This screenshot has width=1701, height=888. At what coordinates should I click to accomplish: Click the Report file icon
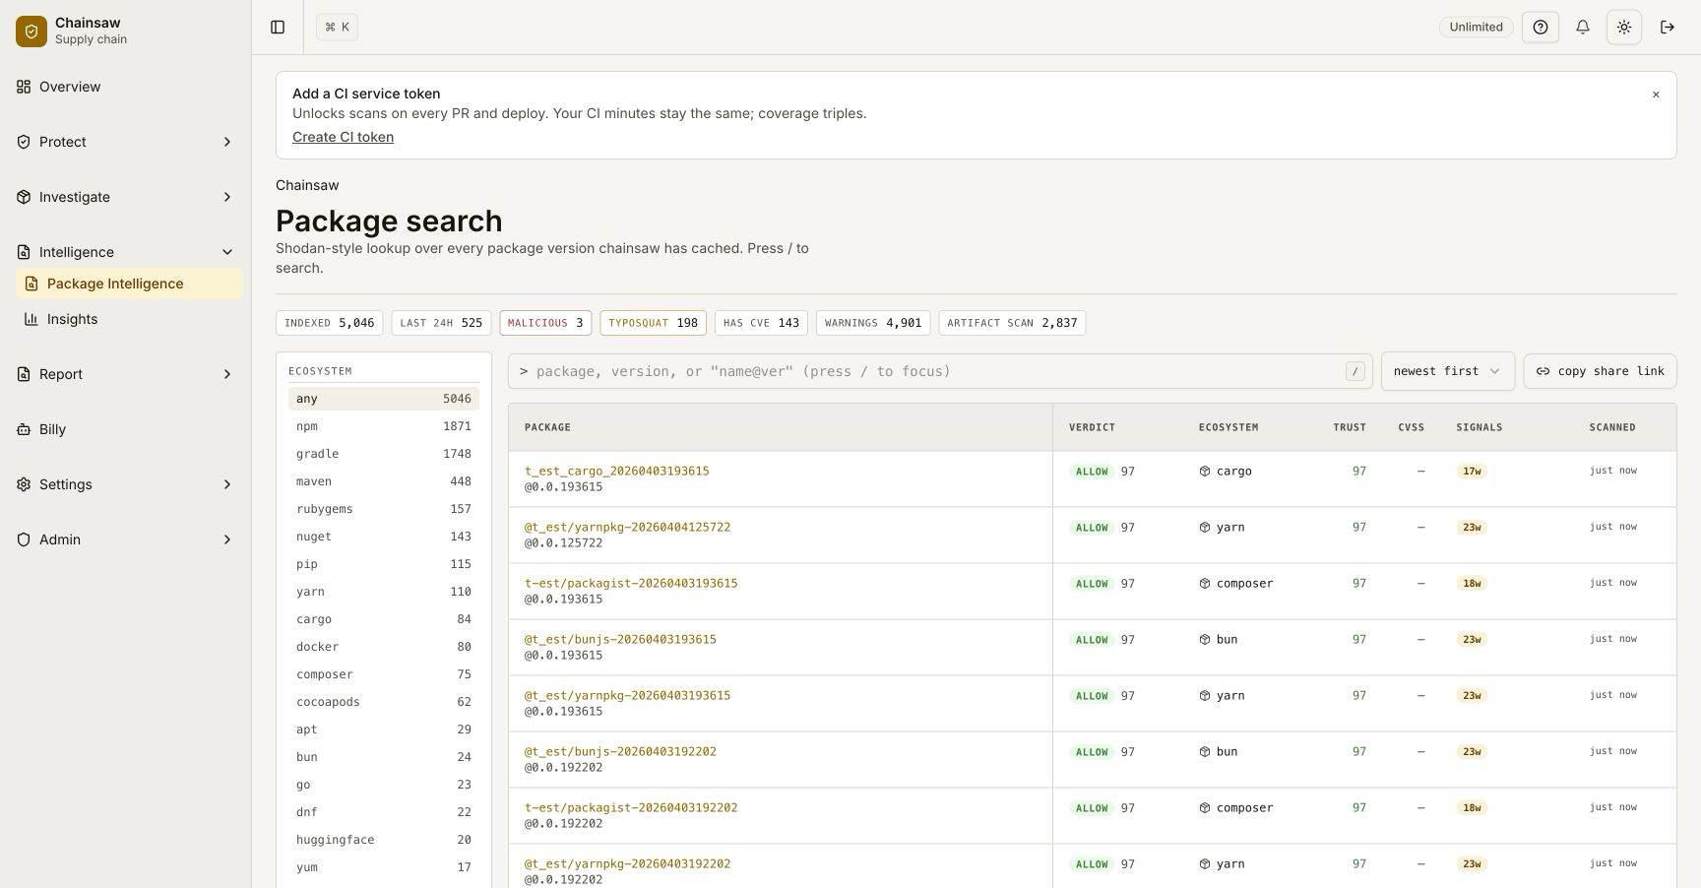coord(24,374)
